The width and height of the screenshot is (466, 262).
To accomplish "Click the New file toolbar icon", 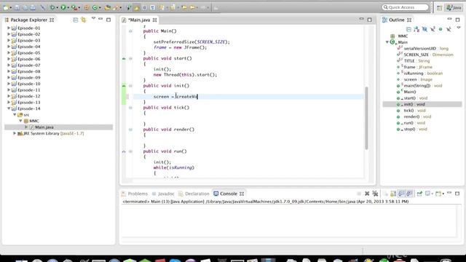I will point(6,7).
